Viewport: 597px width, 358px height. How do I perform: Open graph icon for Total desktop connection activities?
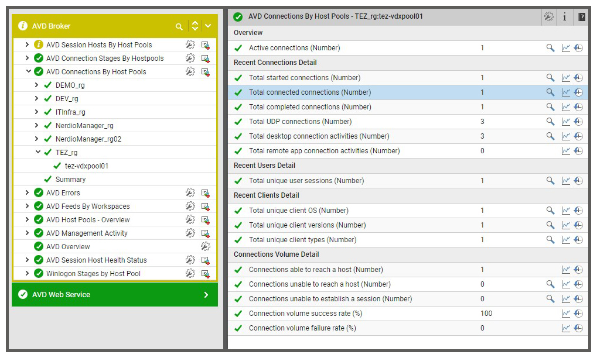pos(566,136)
